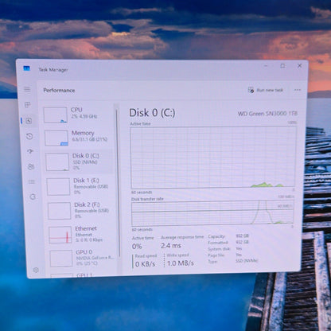
Task: Open the Users page icon
Action: pos(31,166)
